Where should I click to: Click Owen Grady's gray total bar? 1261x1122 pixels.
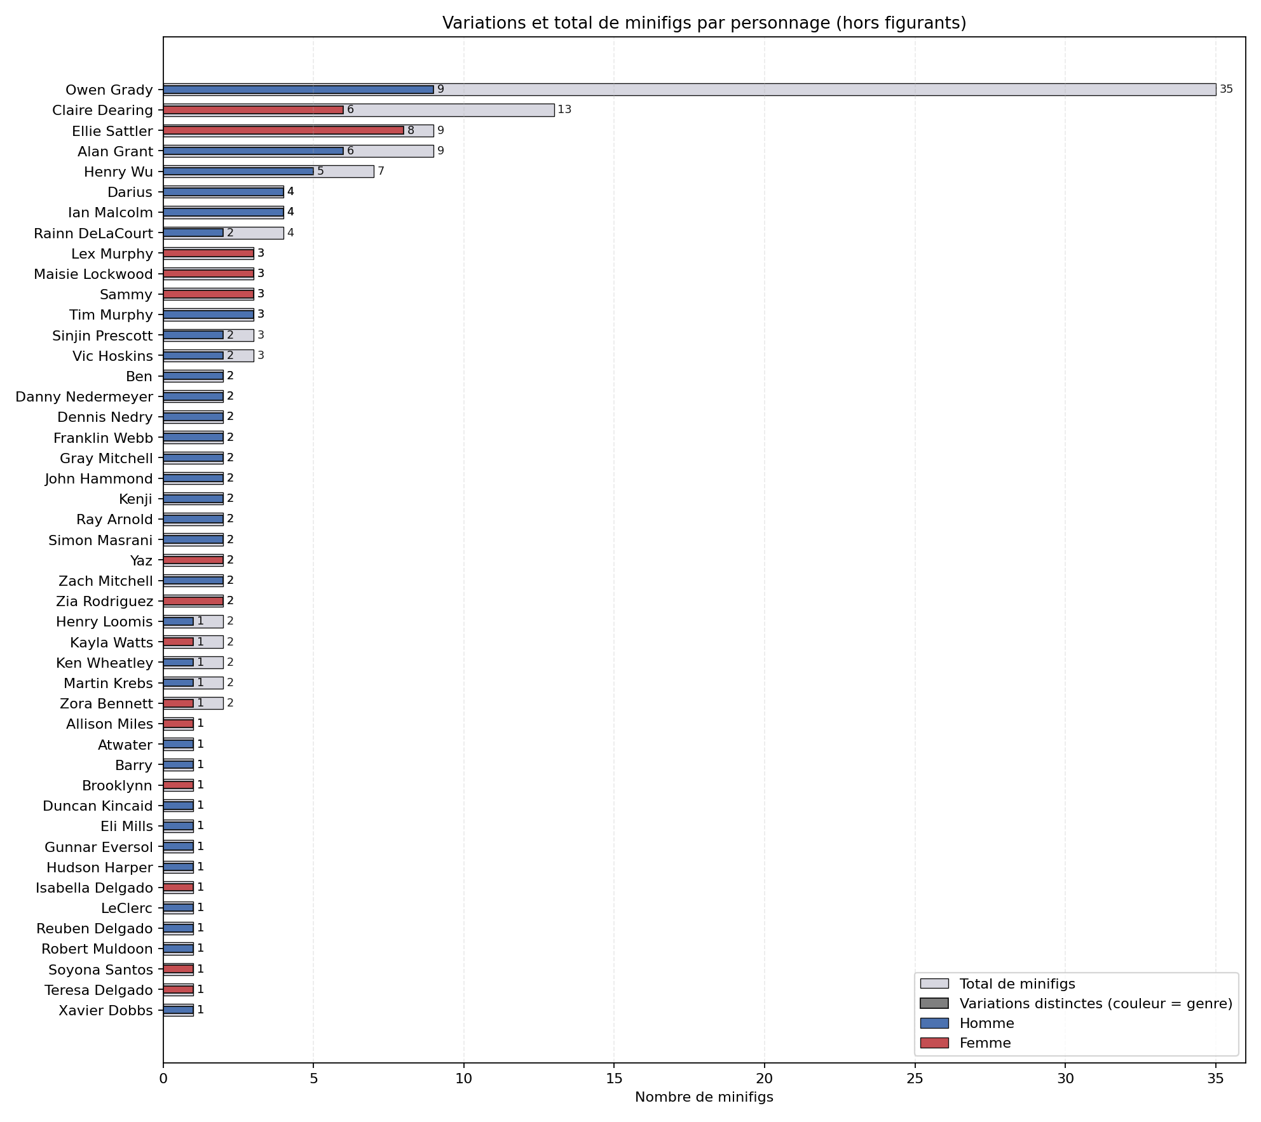(x=826, y=90)
